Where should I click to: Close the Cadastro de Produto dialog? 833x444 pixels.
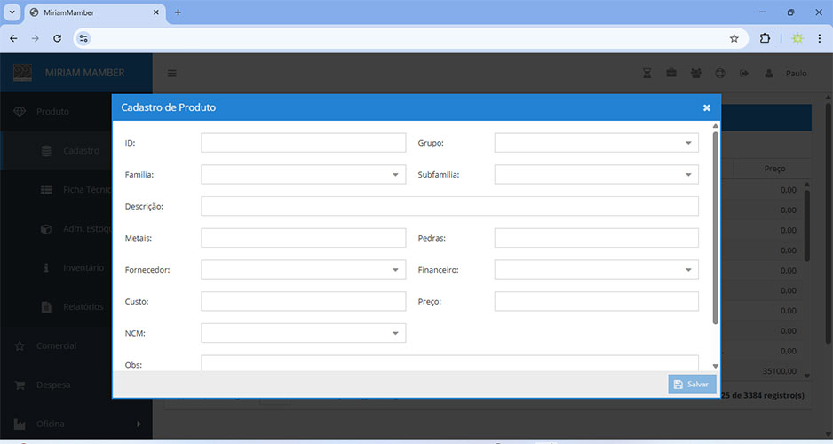(x=707, y=107)
